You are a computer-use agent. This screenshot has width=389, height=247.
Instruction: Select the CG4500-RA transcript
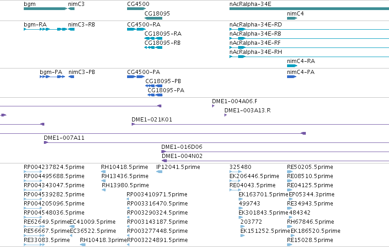click(137, 29)
